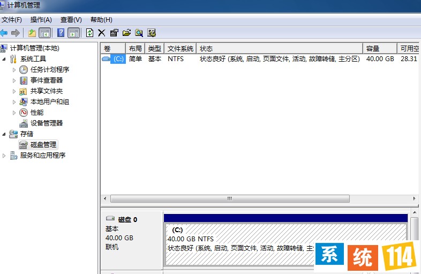This screenshot has height=274, width=421.
Task: Sort by the 状态 column header
Action: [x=280, y=49]
